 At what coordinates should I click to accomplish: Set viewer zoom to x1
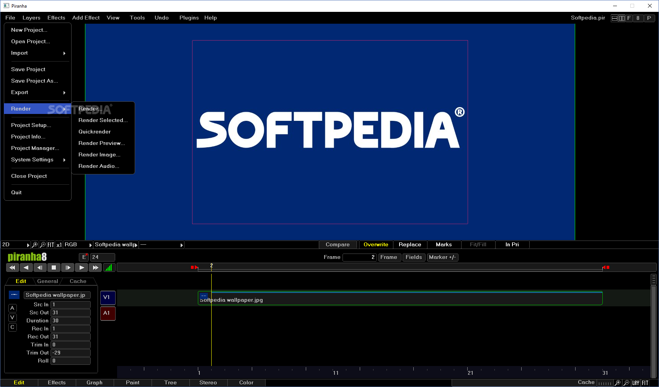click(59, 245)
